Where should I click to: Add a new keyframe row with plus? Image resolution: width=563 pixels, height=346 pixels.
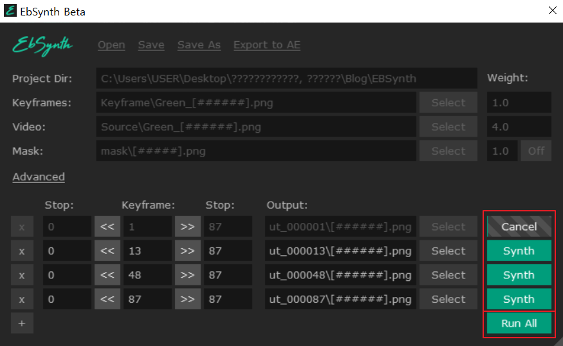click(21, 323)
